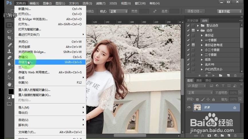This screenshot has height=139, width=248.
Task: Select the Rectangular Marquee tool
Action: coord(9,25)
